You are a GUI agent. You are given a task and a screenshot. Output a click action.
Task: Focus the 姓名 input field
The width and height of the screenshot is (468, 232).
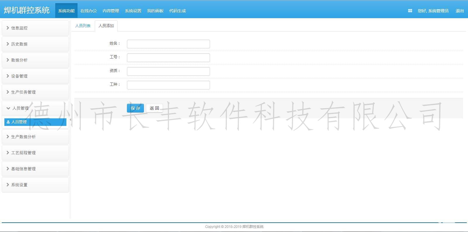tap(168, 44)
